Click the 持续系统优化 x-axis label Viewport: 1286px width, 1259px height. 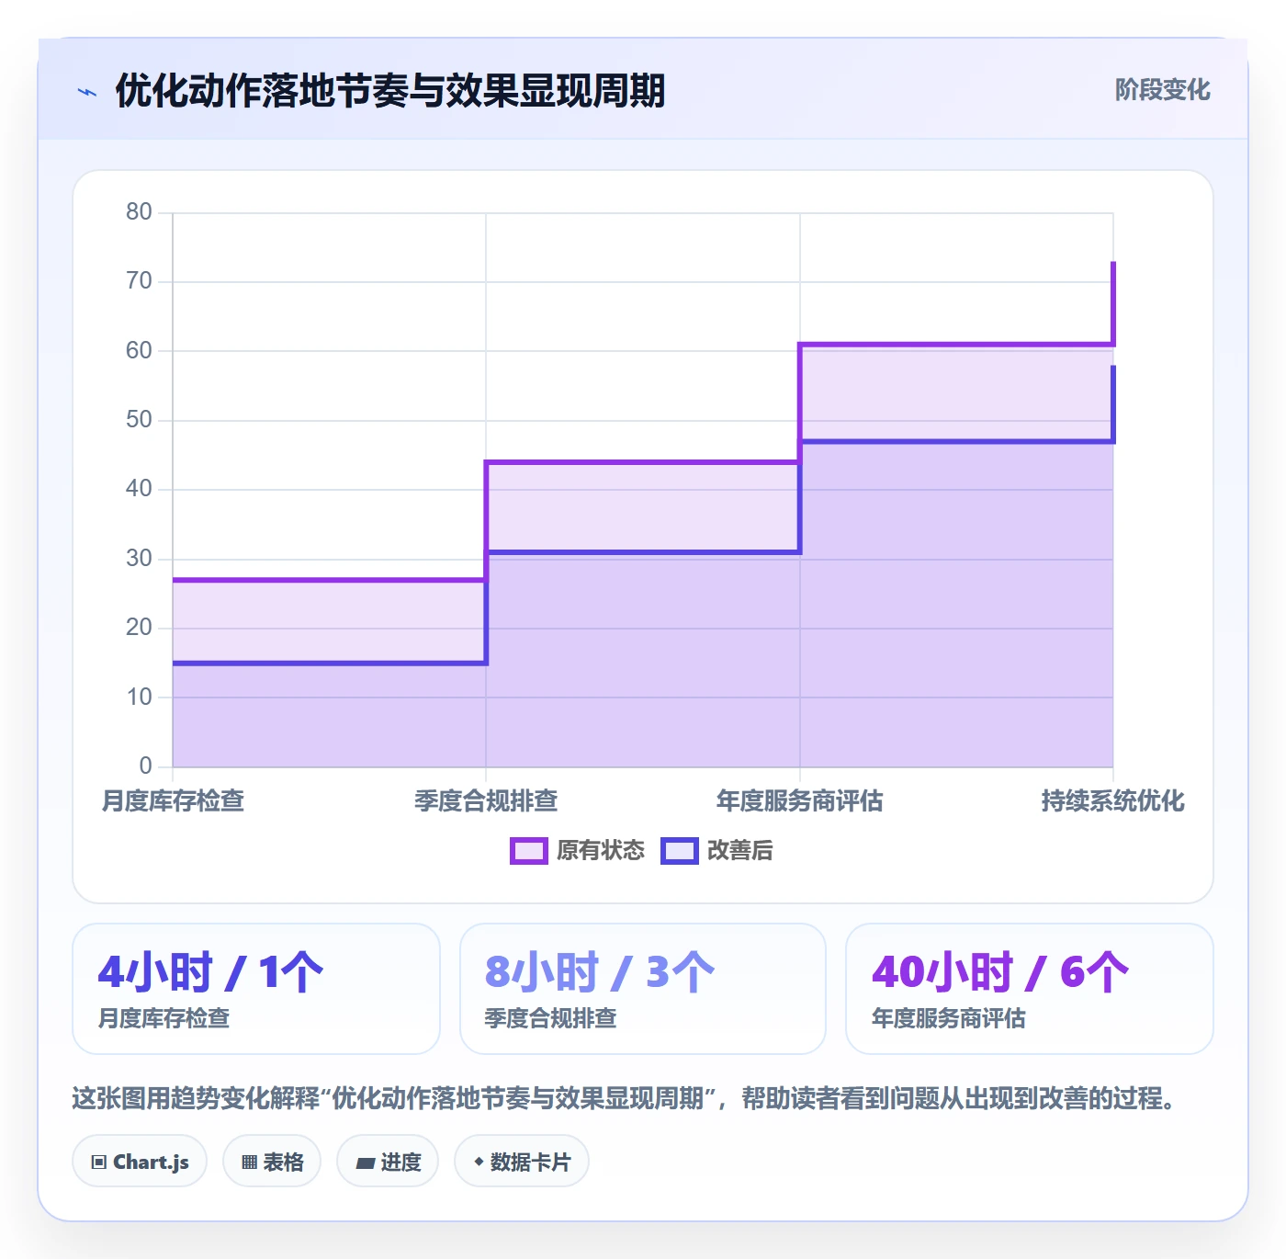1112,801
